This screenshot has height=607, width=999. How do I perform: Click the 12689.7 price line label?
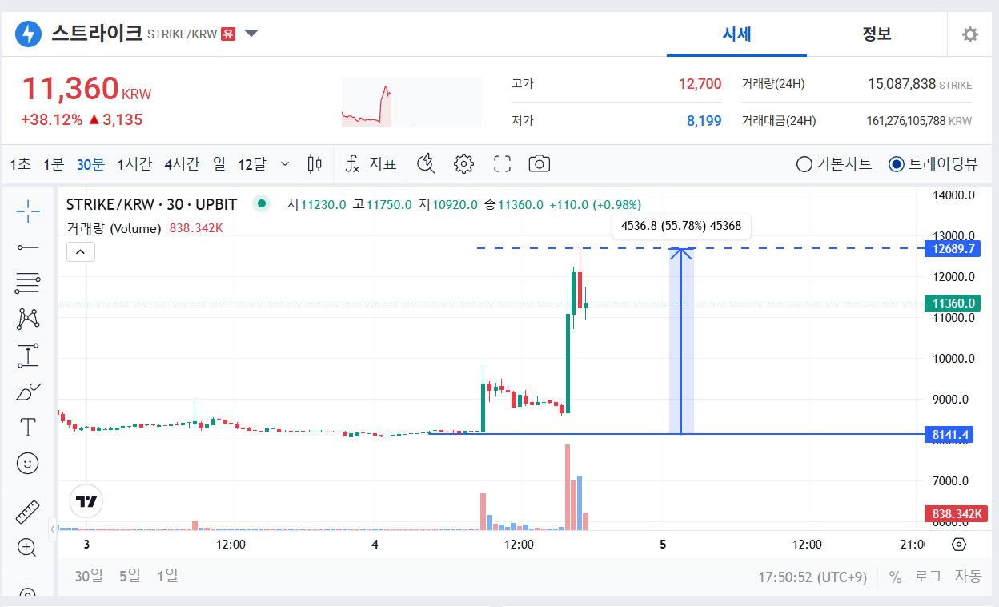click(951, 248)
